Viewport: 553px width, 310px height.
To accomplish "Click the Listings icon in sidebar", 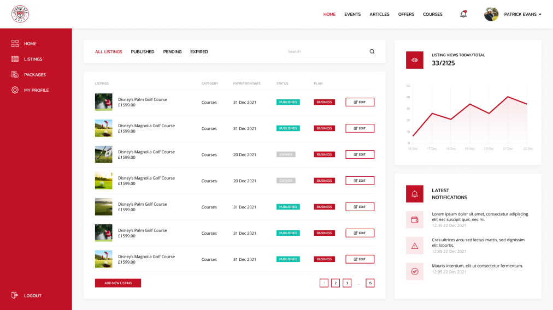I will 15,59.
